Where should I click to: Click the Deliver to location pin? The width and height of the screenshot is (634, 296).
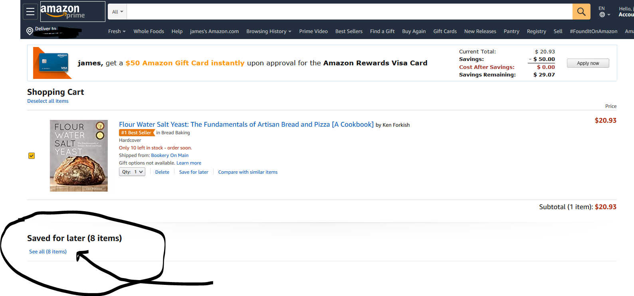(x=30, y=31)
